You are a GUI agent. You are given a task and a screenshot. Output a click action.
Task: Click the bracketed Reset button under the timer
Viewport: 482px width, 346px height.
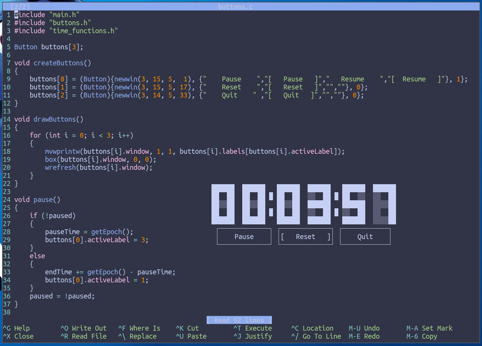pos(305,237)
